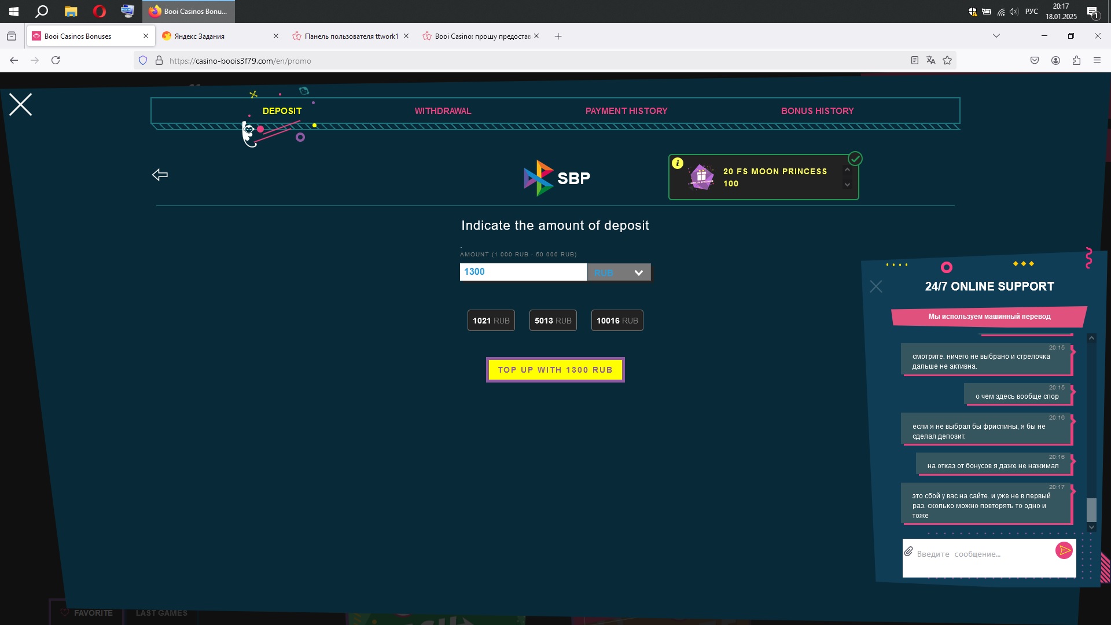Switch to the Booi Casino: прошу предостав tab
This screenshot has width=1111, height=625.
coord(481,36)
